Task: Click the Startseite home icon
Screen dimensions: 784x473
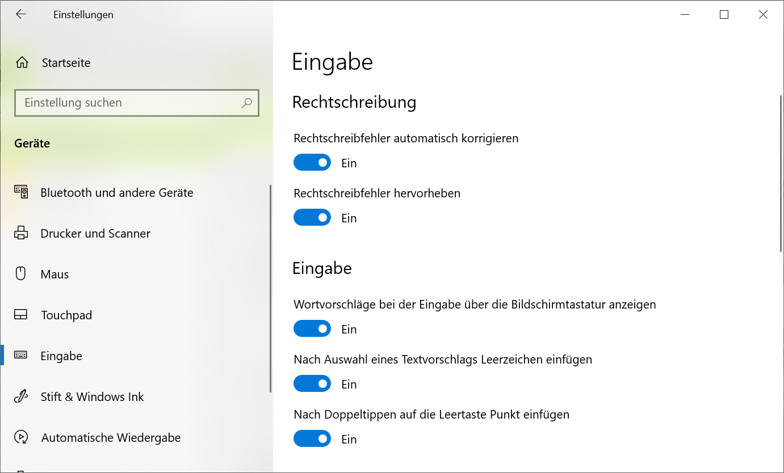Action: [x=22, y=63]
